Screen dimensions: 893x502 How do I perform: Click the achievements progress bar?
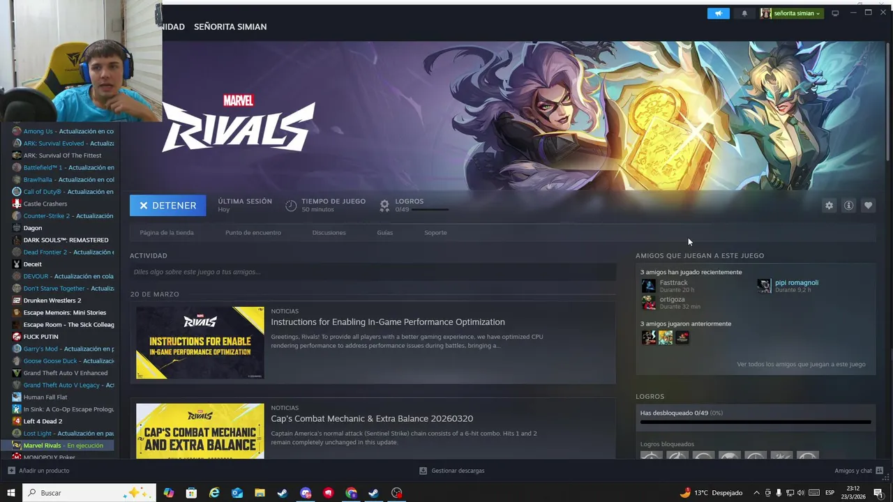[x=756, y=422]
